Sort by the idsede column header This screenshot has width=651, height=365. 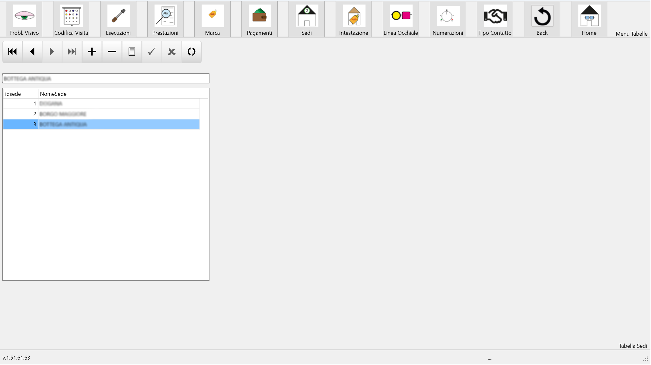[x=21, y=94]
